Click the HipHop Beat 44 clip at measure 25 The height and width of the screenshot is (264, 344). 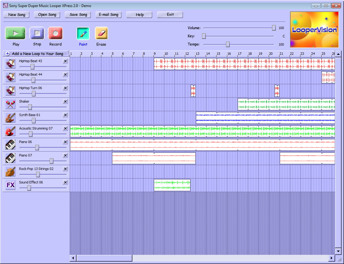coord(328,77)
